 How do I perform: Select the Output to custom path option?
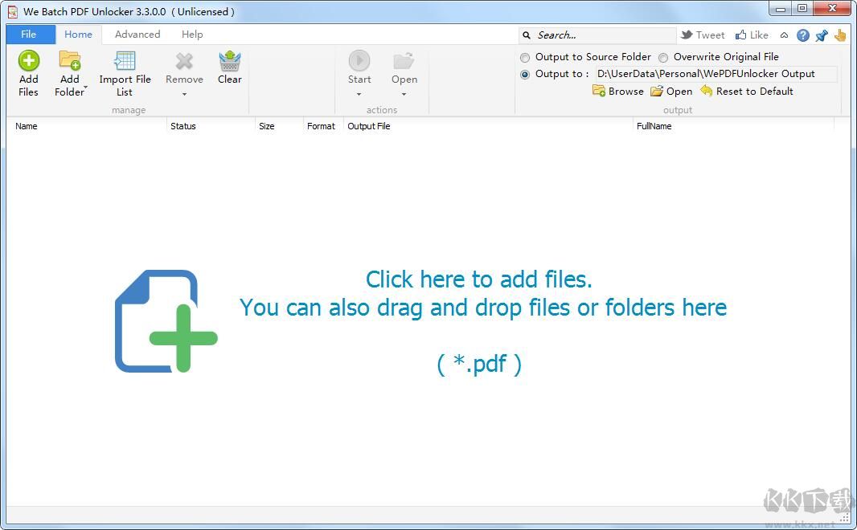[525, 75]
